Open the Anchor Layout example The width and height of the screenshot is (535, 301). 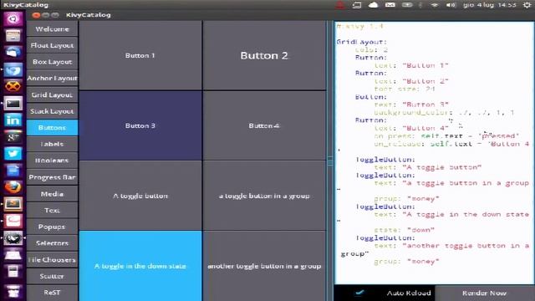point(52,78)
